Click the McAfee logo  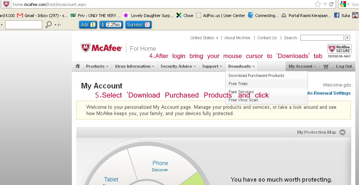pyautogui.click(x=102, y=48)
